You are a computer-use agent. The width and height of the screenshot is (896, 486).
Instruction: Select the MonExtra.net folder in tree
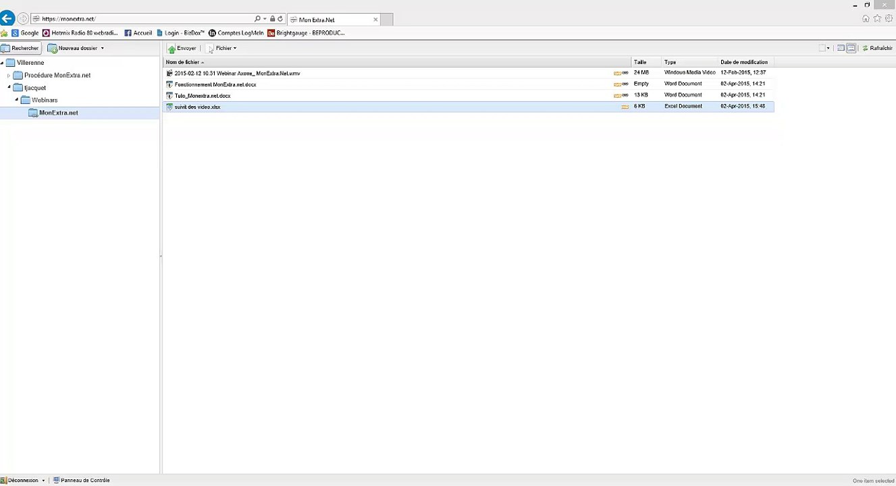(x=53, y=113)
